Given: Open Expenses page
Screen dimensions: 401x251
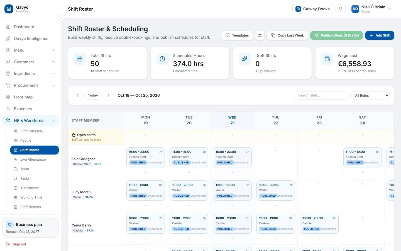Looking at the screenshot, I should tap(30, 109).
